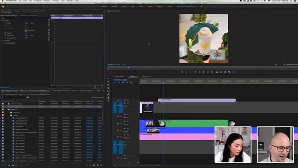The image size is (298, 168).
Task: Toggle the blue highlighted button in transport bar
Action: 234,72
